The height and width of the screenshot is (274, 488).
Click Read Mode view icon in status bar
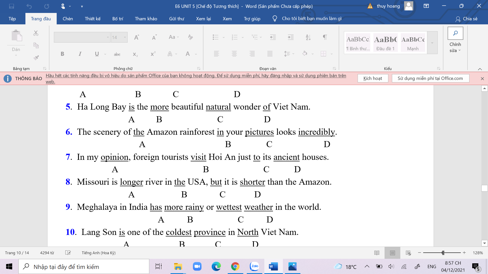pos(377,253)
